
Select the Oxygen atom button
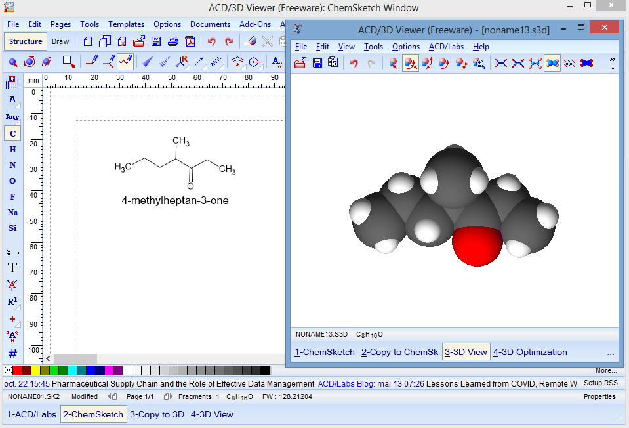pos(12,181)
